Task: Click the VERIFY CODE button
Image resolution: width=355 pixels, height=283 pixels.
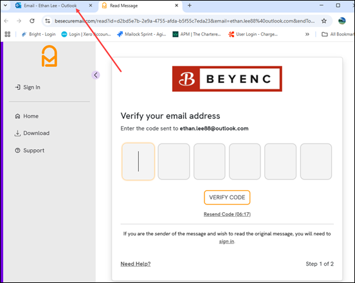Action: pyautogui.click(x=227, y=197)
